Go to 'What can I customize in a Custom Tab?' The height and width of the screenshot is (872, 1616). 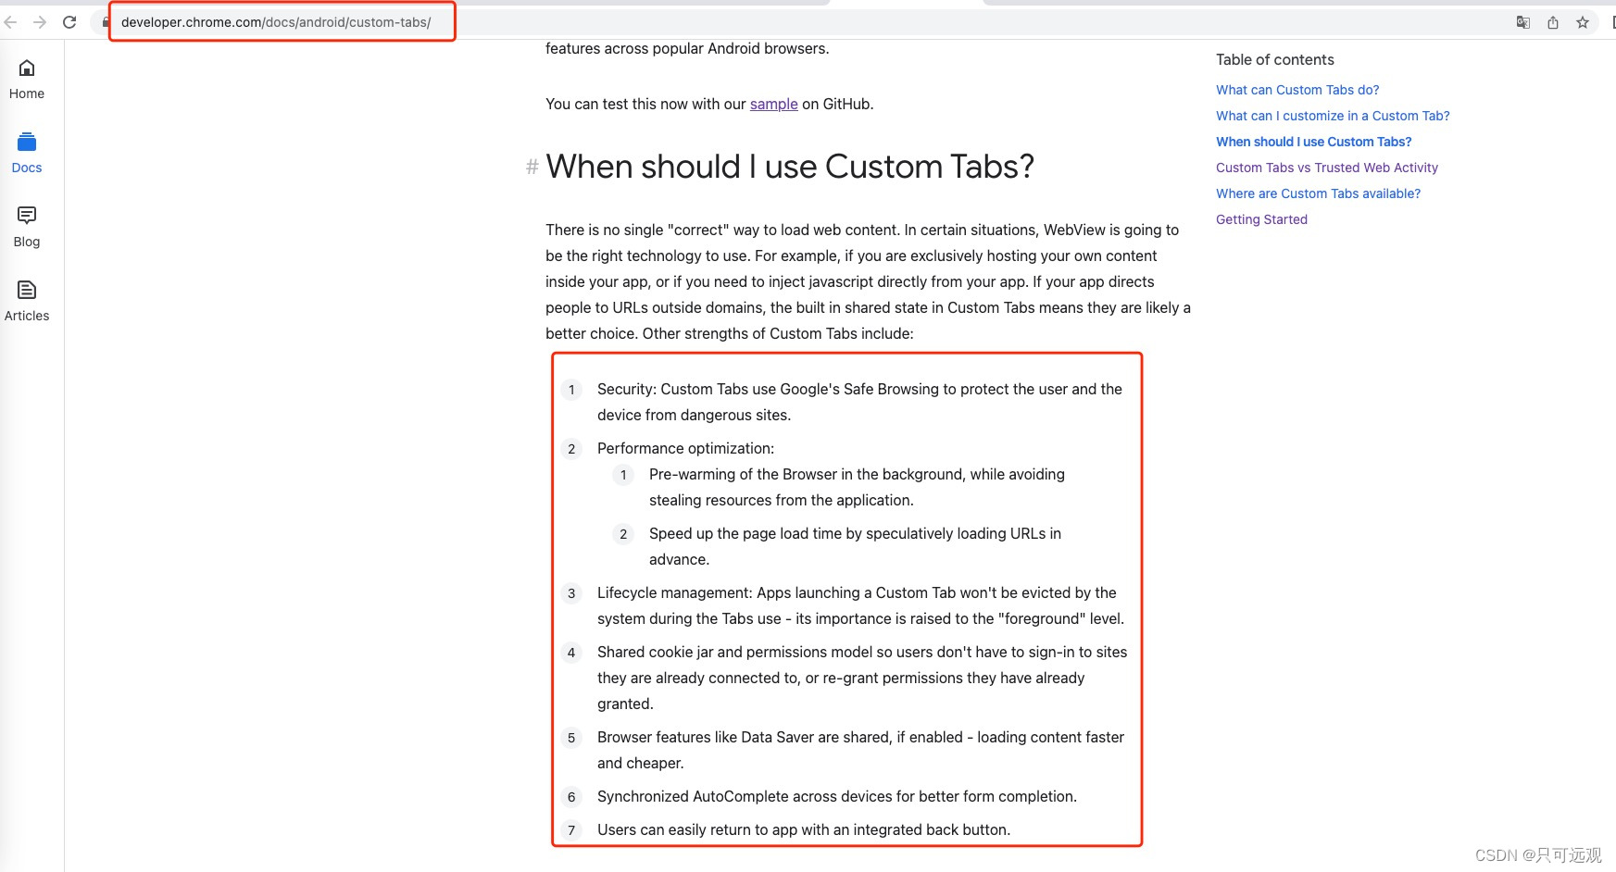pyautogui.click(x=1333, y=116)
